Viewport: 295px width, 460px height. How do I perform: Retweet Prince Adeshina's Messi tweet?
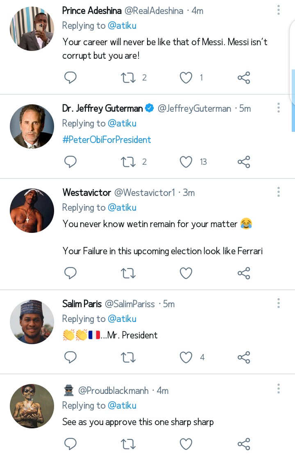pyautogui.click(x=128, y=78)
